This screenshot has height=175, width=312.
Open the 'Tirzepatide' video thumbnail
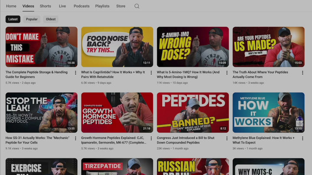coord(117,167)
